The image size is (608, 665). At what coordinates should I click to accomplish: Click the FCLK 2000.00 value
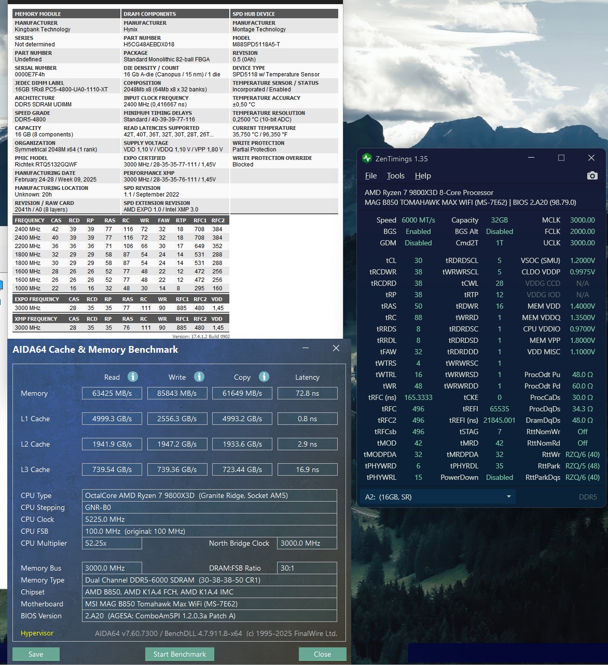pos(582,231)
